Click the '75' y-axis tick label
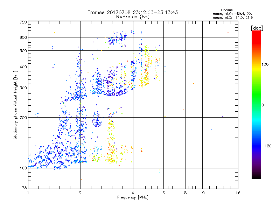Screen dimensions: 280x210 point(24,188)
